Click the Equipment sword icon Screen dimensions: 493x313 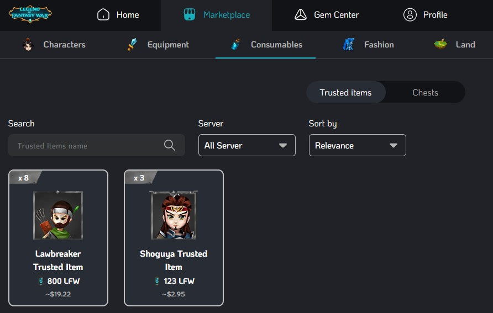[132, 44]
